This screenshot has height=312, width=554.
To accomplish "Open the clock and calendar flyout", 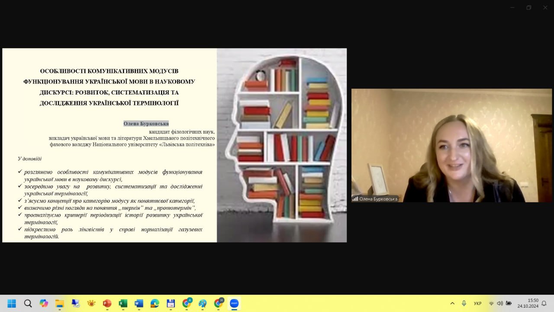I will tap(528, 303).
